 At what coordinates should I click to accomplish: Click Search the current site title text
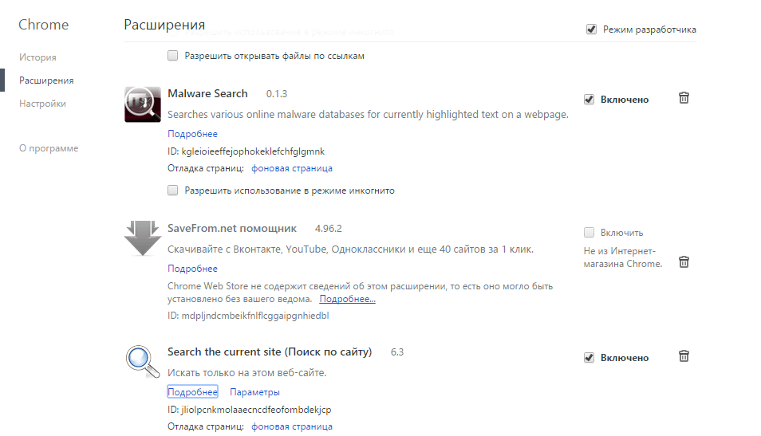click(270, 352)
